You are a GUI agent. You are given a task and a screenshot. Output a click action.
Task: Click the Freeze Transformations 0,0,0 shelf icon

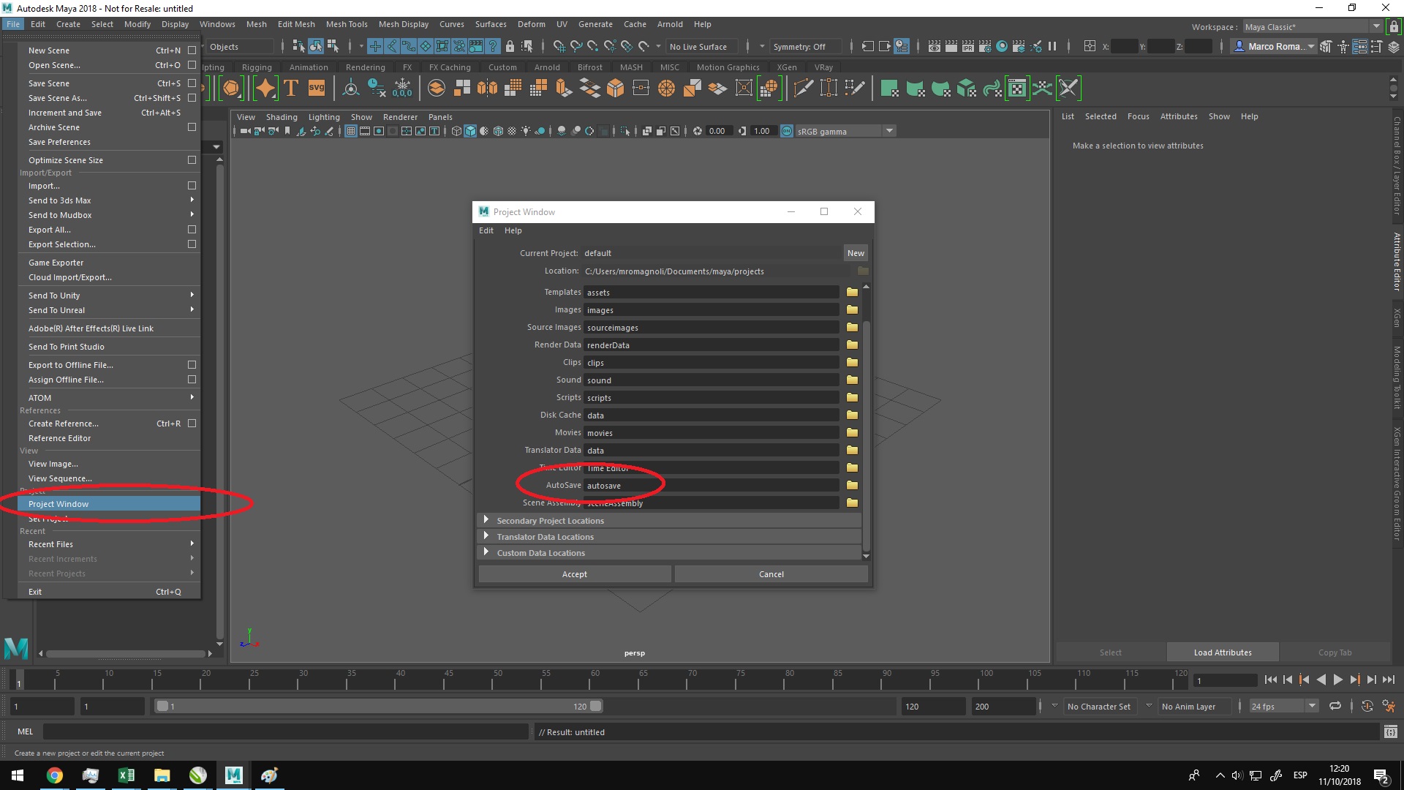[x=402, y=89]
